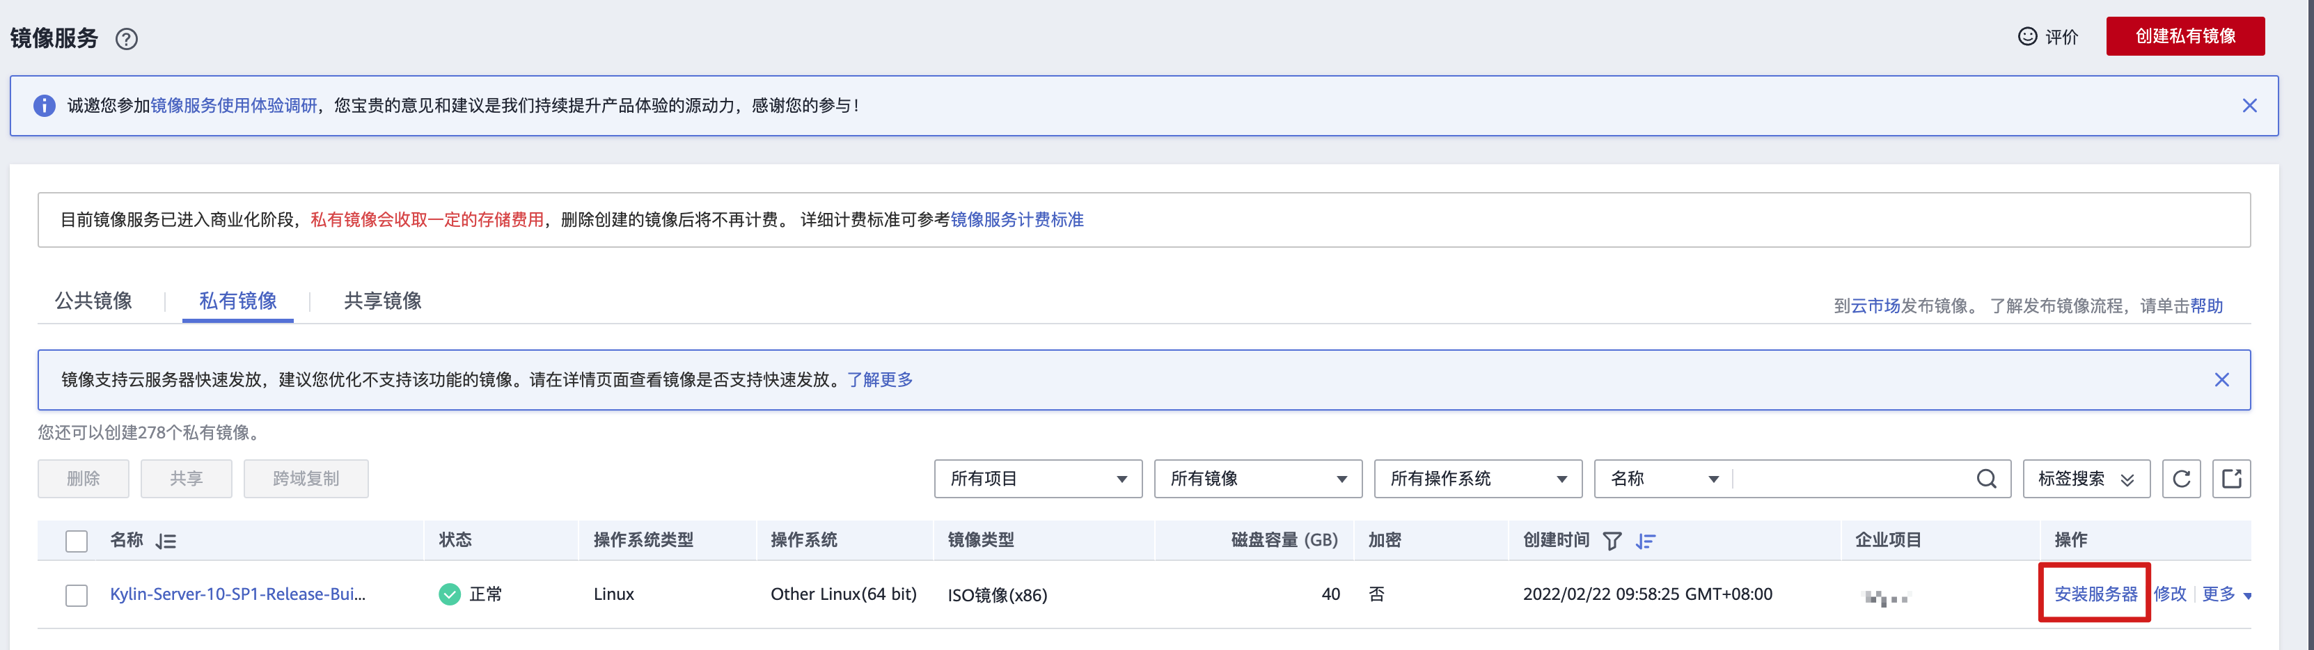Image resolution: width=2314 pixels, height=650 pixels.
Task: Click into the name search input field
Action: pyautogui.click(x=1850, y=479)
